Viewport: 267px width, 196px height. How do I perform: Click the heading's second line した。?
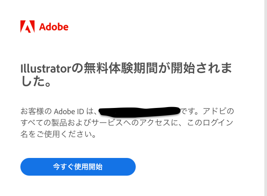tap(35, 82)
